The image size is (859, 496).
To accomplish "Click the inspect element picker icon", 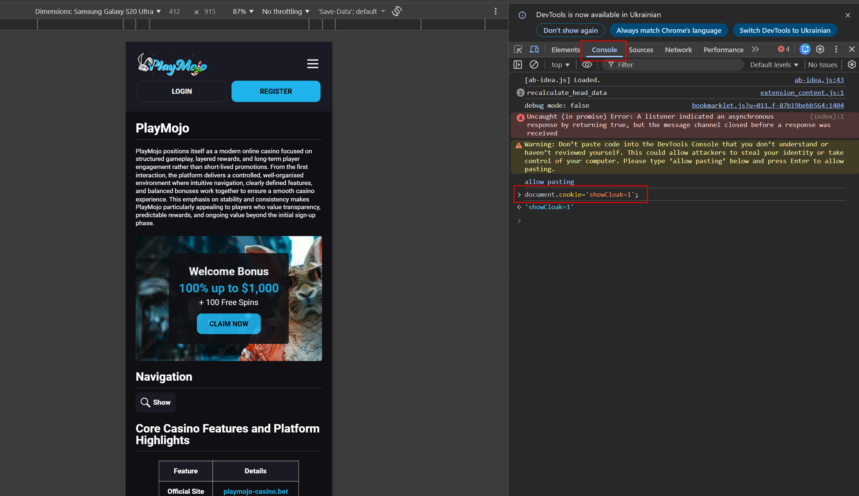I will click(518, 49).
